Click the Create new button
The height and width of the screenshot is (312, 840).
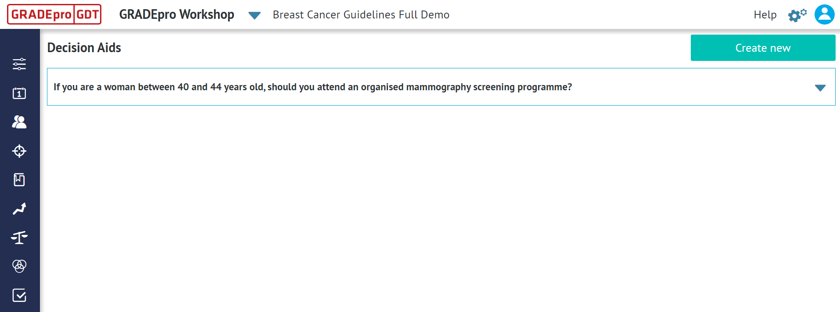(762, 48)
